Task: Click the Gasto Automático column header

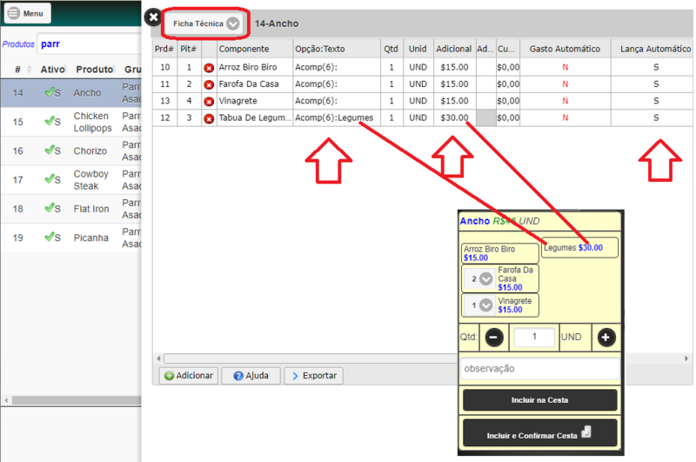Action: pos(565,49)
